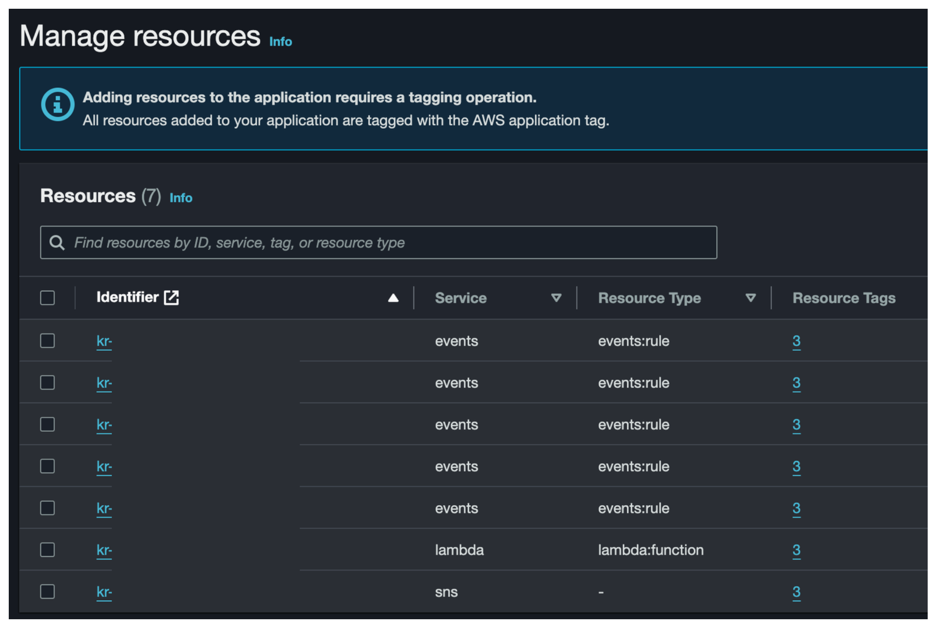Open Info link next to Manage resources
The height and width of the screenshot is (628, 936).
[280, 42]
